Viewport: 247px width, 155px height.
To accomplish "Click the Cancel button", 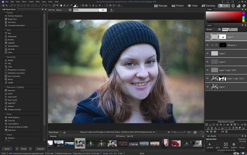I will [40, 149].
